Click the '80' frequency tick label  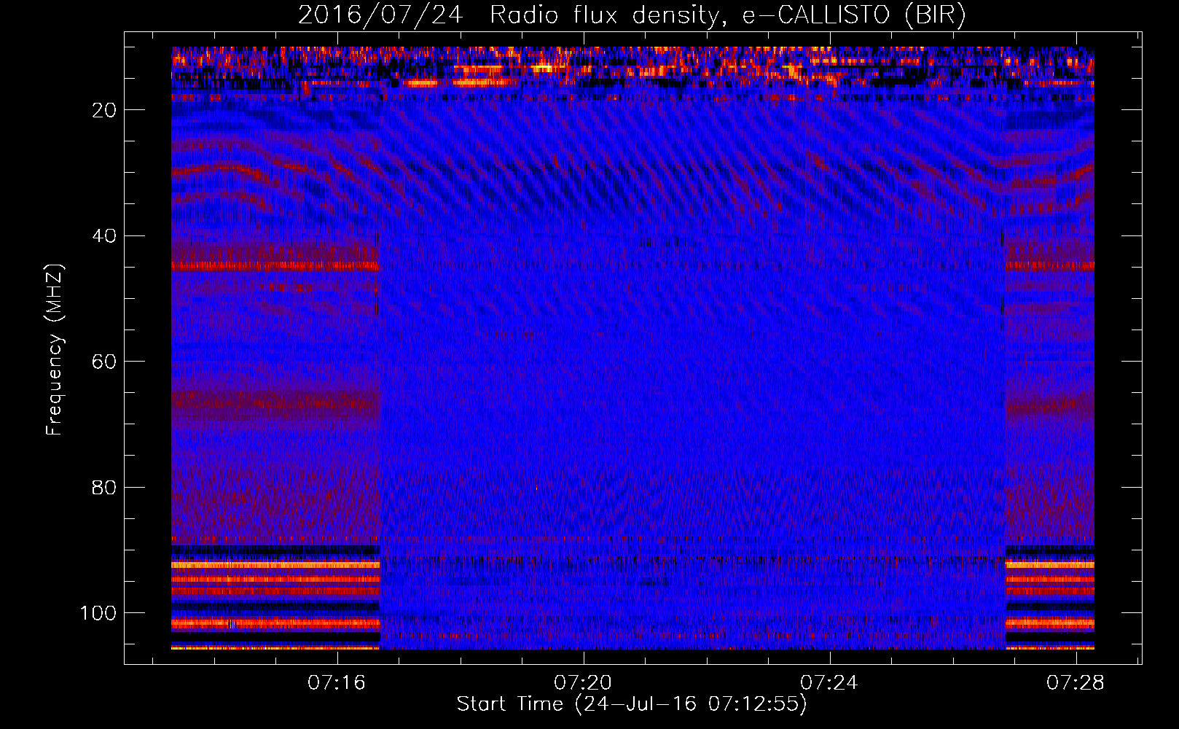point(105,487)
